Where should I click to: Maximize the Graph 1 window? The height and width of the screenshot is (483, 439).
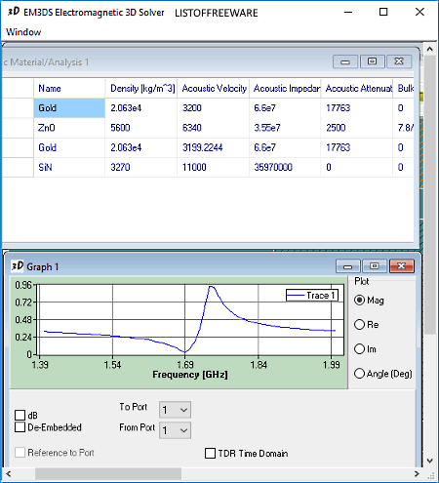tap(375, 266)
